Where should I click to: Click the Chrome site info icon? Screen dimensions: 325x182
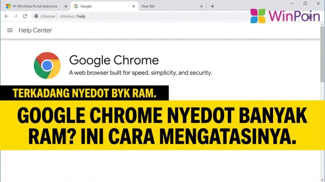tap(36, 16)
